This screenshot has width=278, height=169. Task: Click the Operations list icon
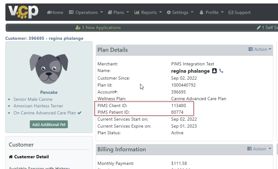click(71, 12)
